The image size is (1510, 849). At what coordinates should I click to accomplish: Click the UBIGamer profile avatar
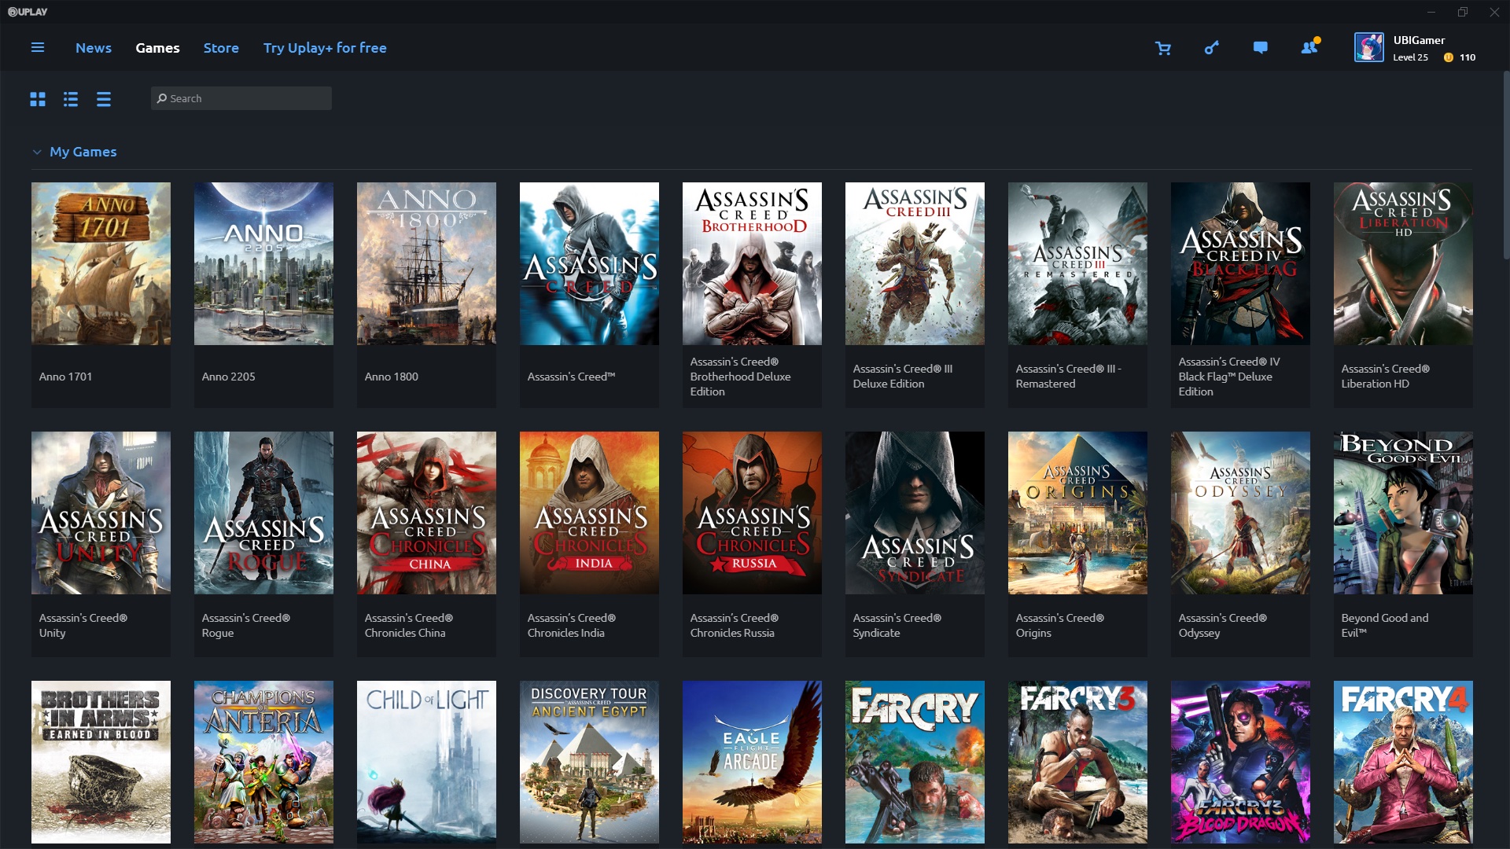(1368, 47)
